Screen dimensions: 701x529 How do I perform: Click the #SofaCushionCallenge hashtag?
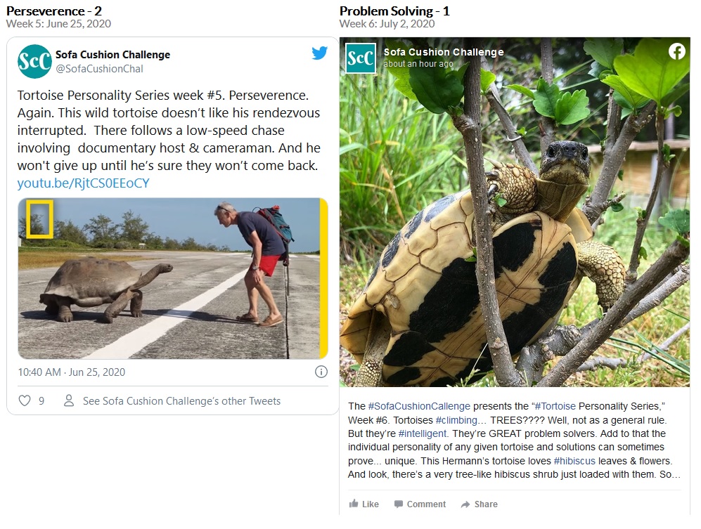point(419,406)
